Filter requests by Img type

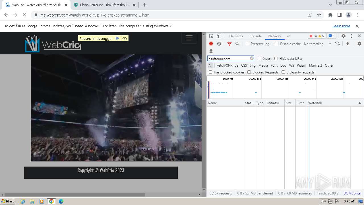pyautogui.click(x=253, y=65)
